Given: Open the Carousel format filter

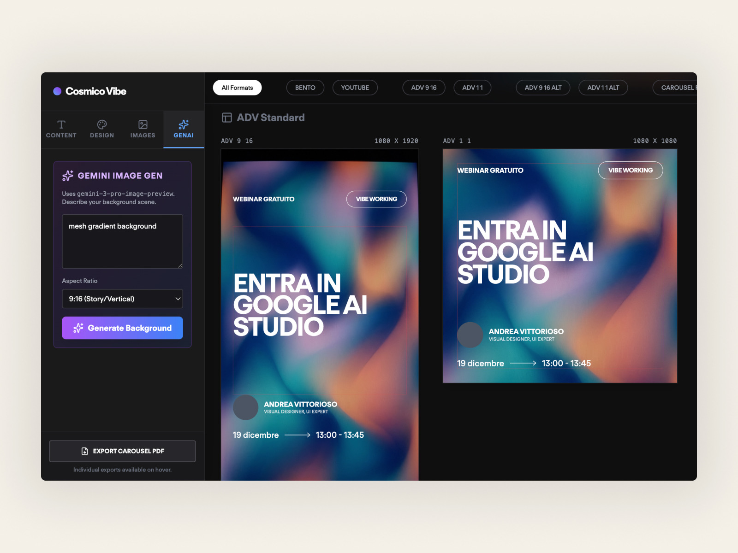Looking at the screenshot, I should click(x=676, y=88).
